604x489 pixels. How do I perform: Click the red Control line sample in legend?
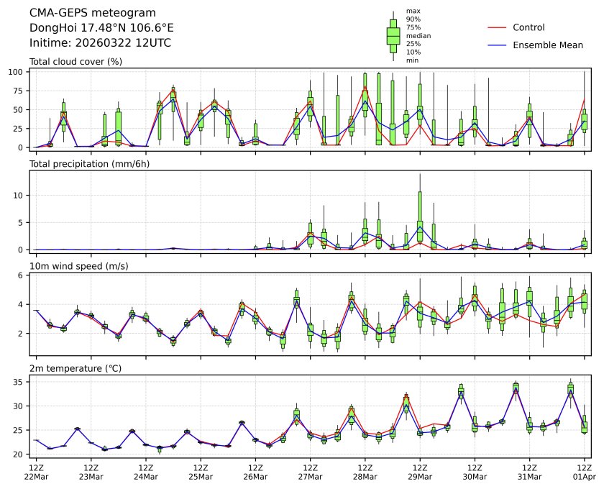[x=498, y=27]
